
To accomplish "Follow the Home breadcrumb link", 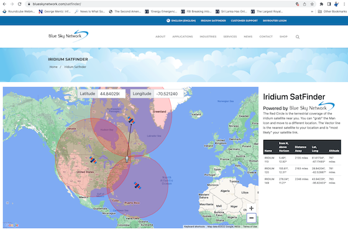I will [x=53, y=67].
